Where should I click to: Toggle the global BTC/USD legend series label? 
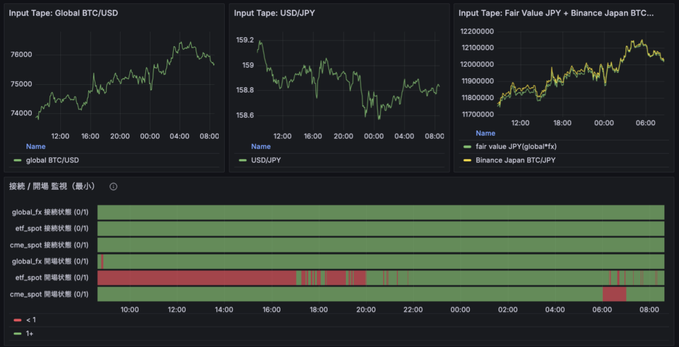52,160
